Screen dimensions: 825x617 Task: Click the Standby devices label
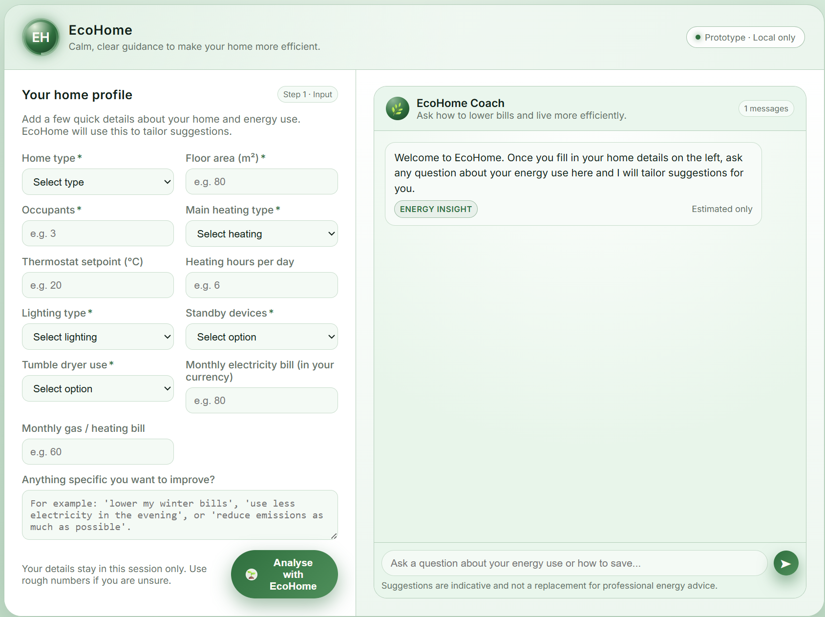[230, 313]
